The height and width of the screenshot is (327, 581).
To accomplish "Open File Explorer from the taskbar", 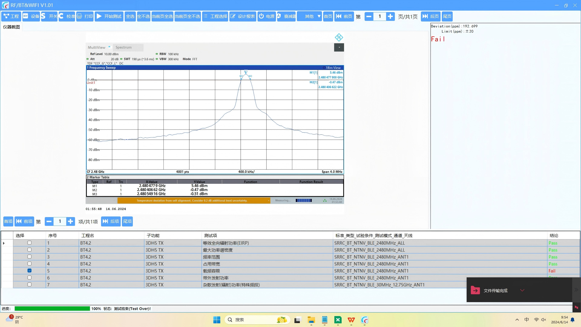I will coord(311,320).
